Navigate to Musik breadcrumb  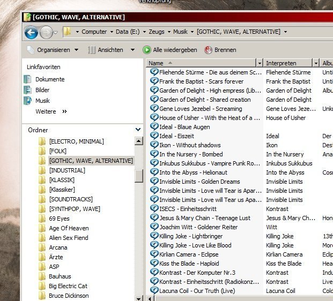[x=180, y=32]
